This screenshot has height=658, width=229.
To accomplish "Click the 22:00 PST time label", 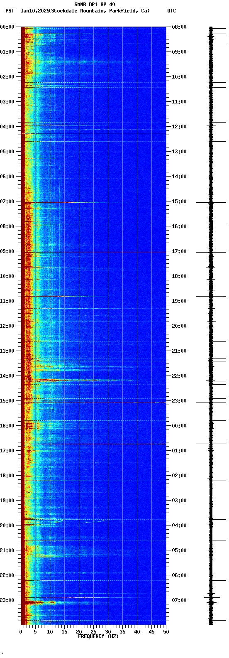I will click(x=7, y=575).
